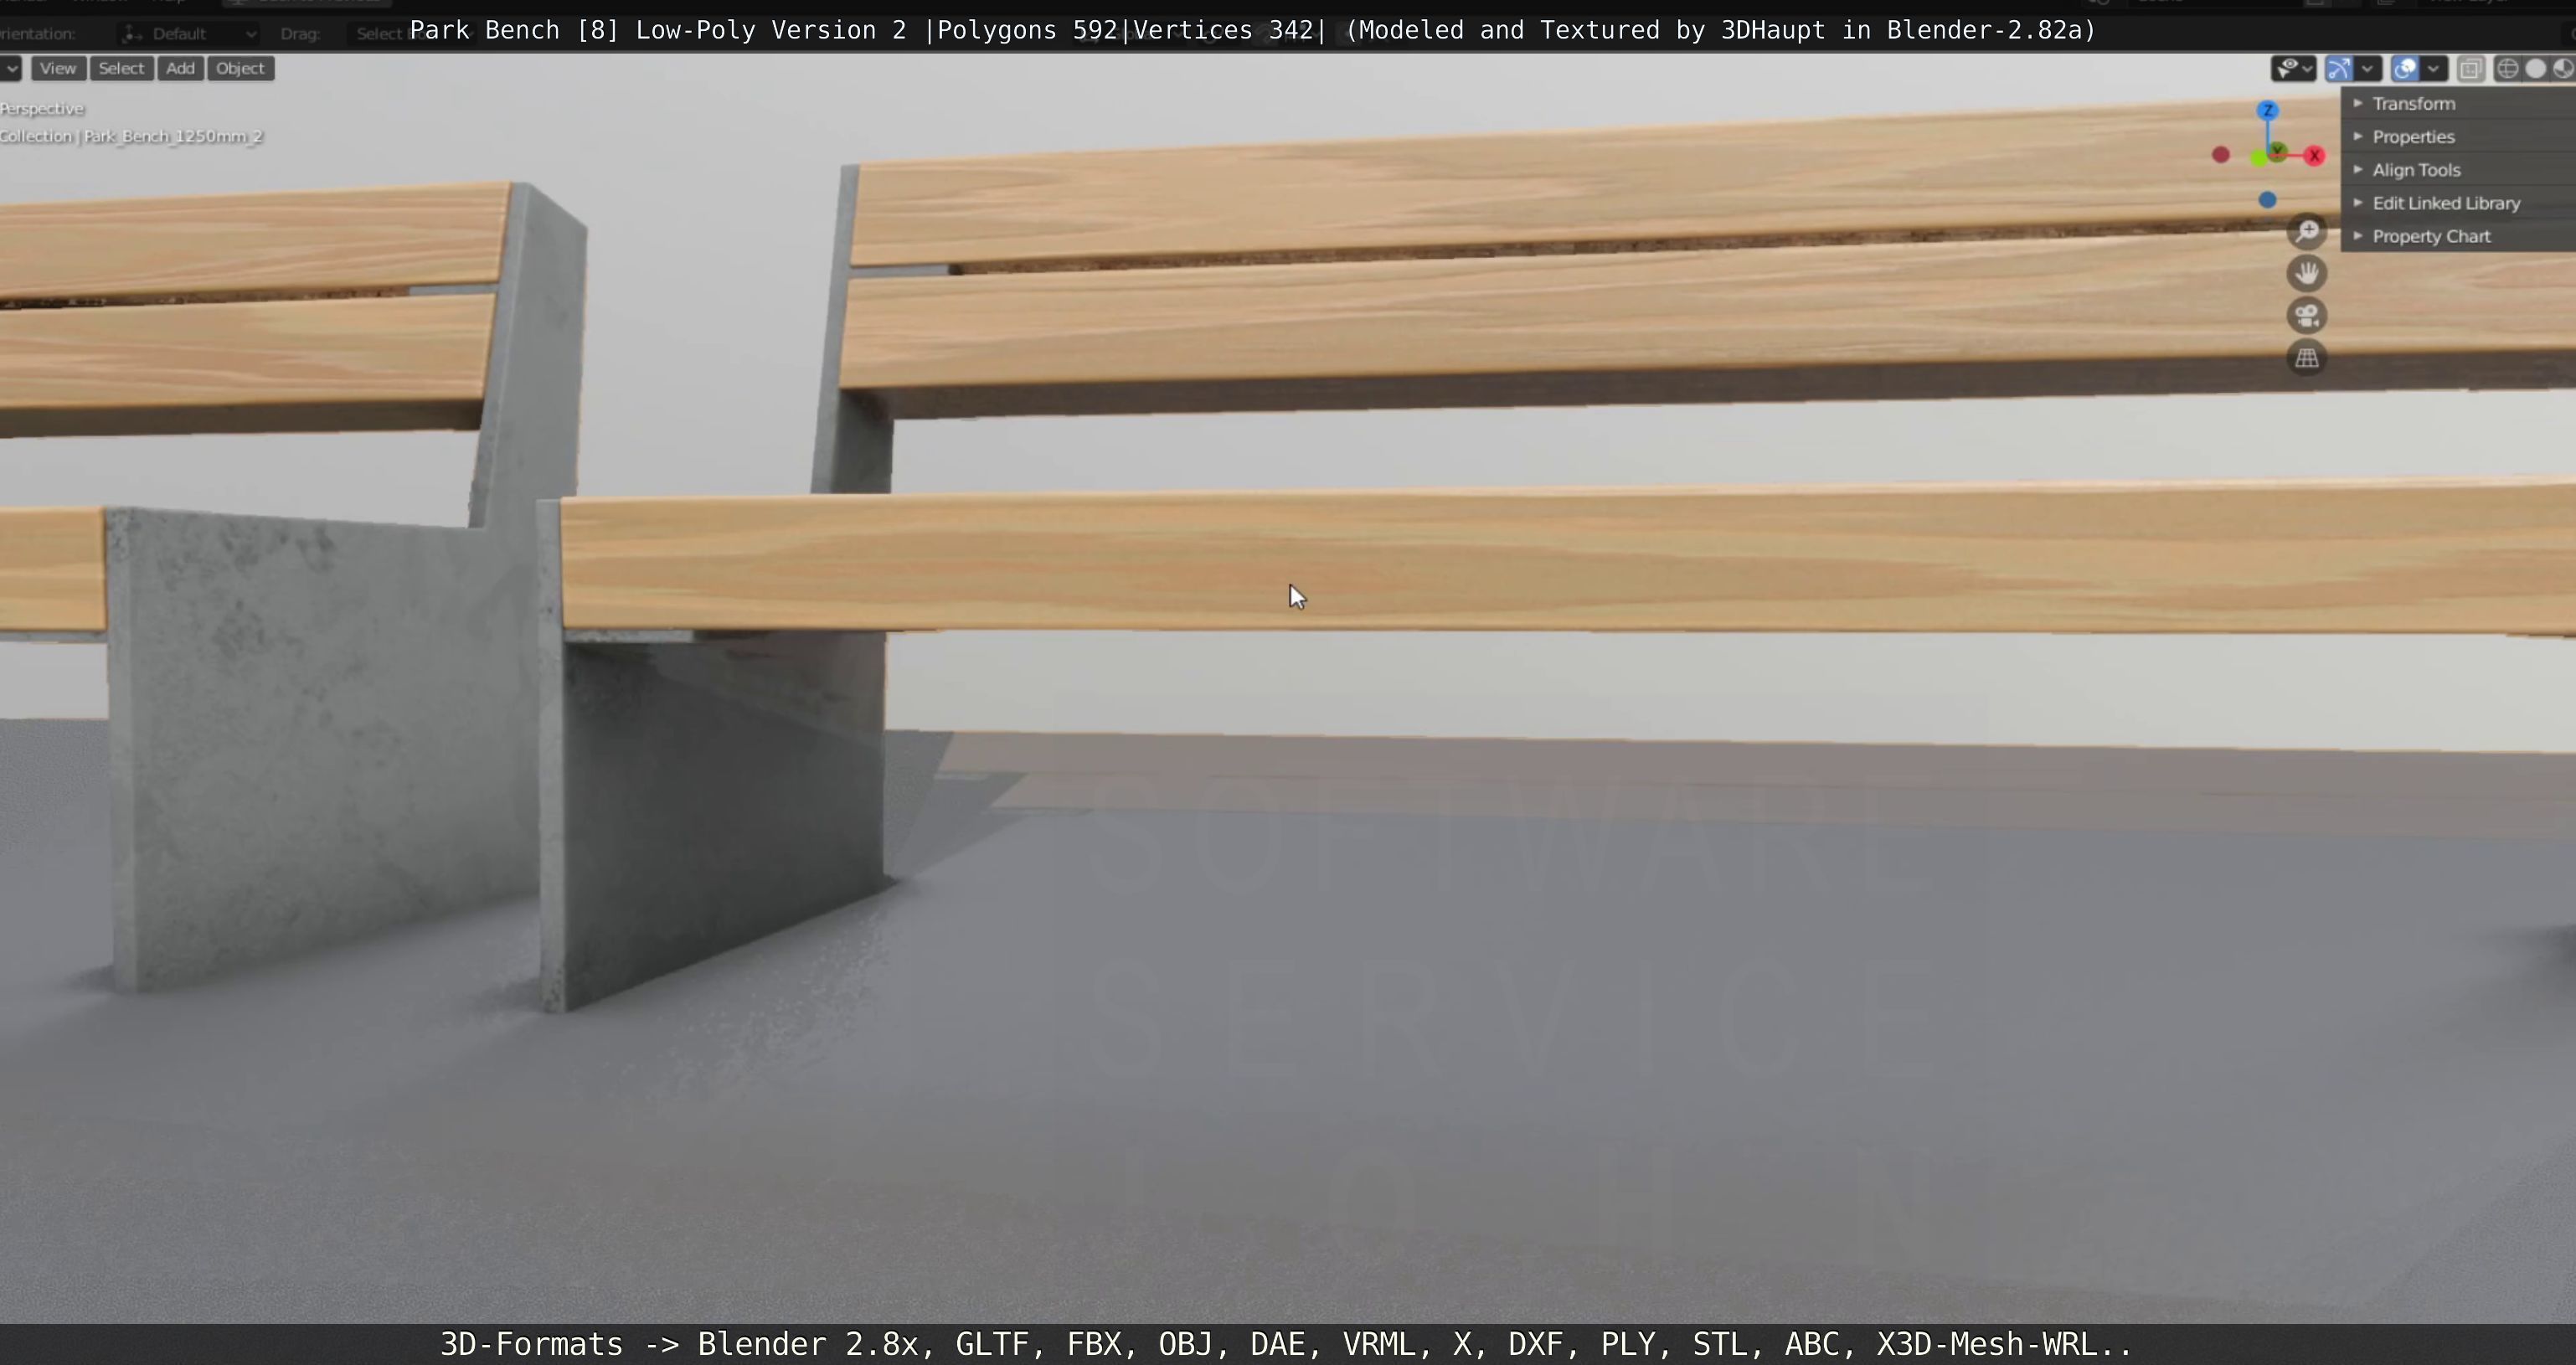Viewport: 2576px width, 1365px height.
Task: Click the negative Z axis dot on gizmo
Action: pos(2267,200)
